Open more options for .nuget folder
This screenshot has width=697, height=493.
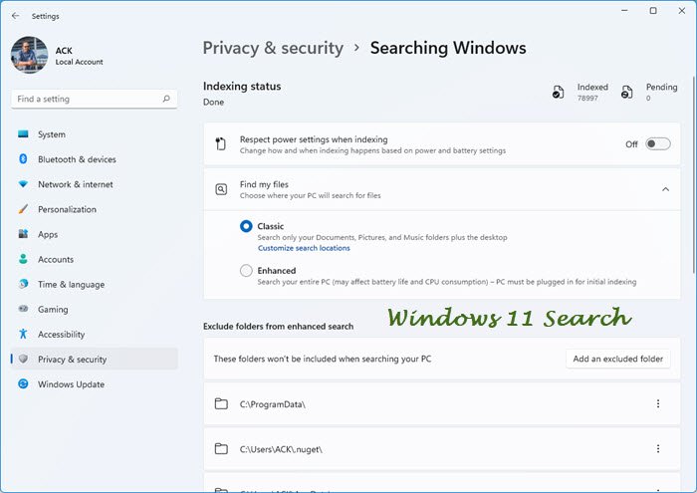(657, 449)
